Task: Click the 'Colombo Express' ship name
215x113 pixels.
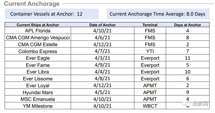Action: (x=38, y=51)
